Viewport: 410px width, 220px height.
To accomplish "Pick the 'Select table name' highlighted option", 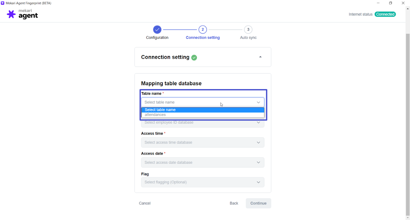I will pos(160,110).
